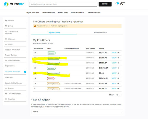
Task: Open the shopping cart icon
Action: (x=117, y=4)
